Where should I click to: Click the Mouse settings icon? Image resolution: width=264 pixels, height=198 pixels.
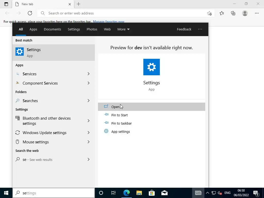(18, 142)
